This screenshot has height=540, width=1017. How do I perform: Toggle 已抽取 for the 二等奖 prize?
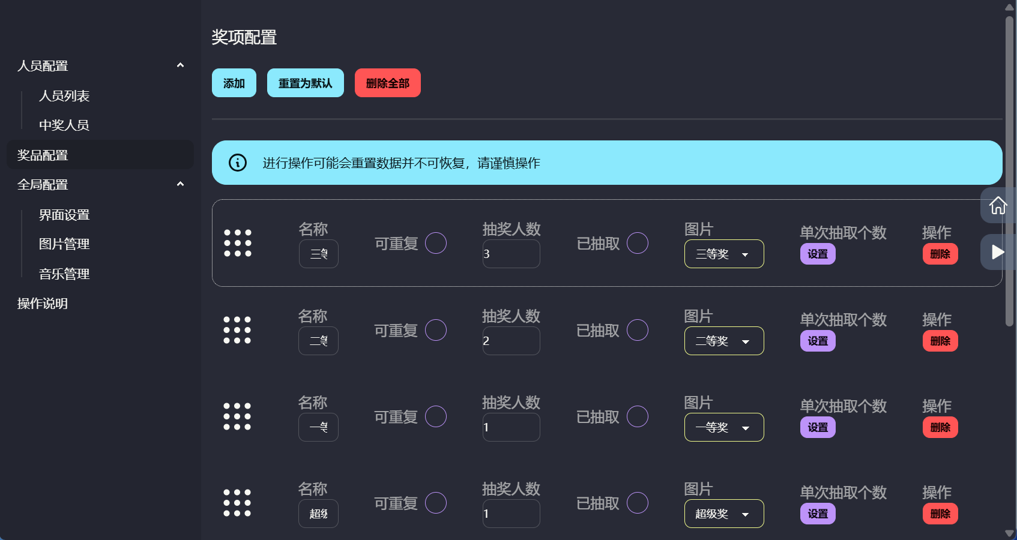637,330
